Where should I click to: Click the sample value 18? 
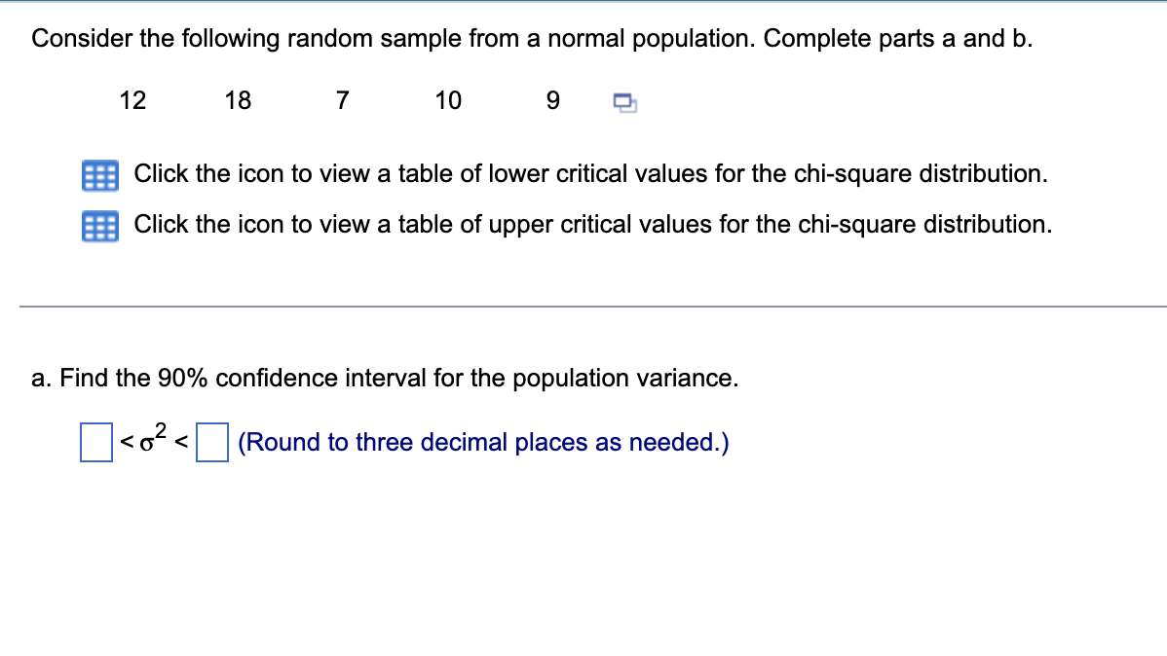239,100
